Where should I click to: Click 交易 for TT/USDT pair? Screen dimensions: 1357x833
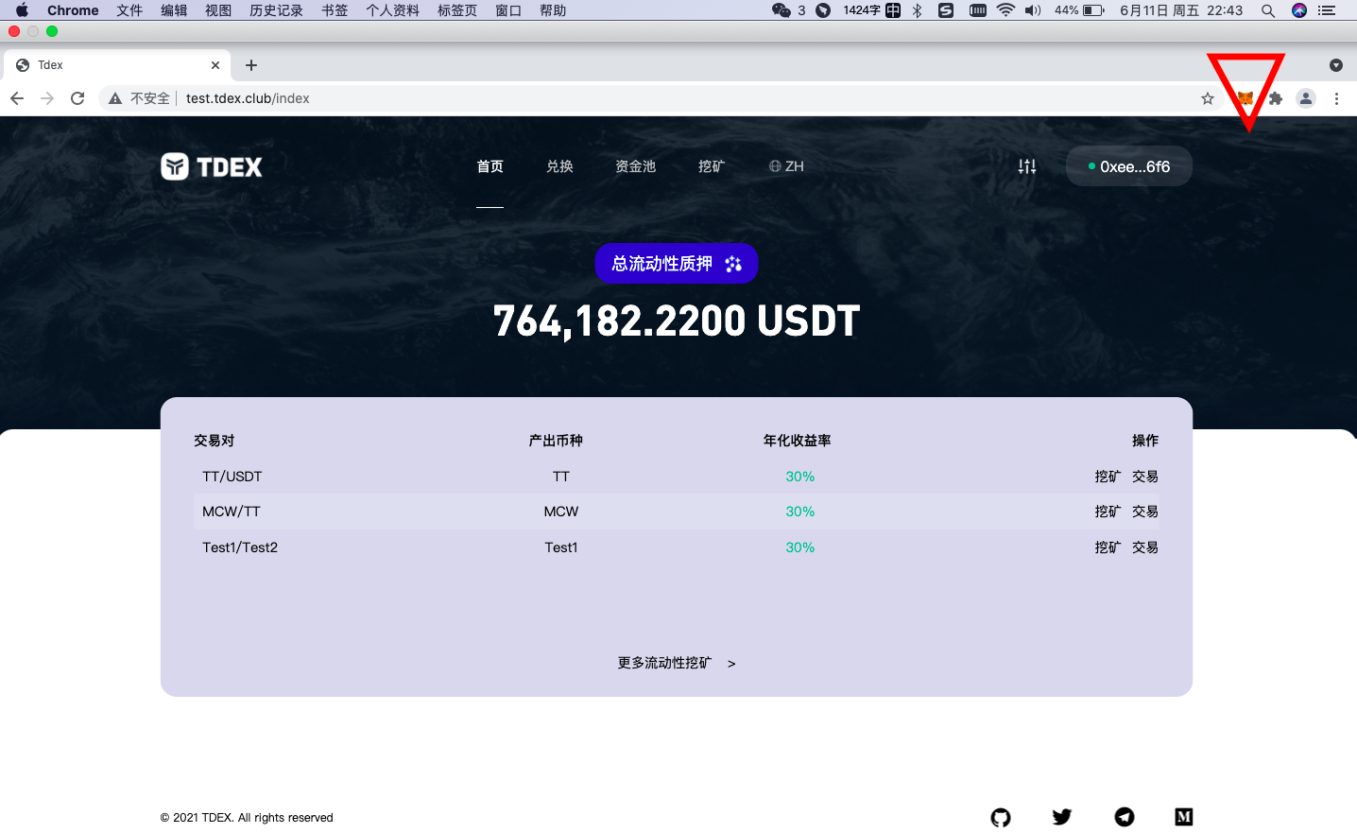[1145, 477]
